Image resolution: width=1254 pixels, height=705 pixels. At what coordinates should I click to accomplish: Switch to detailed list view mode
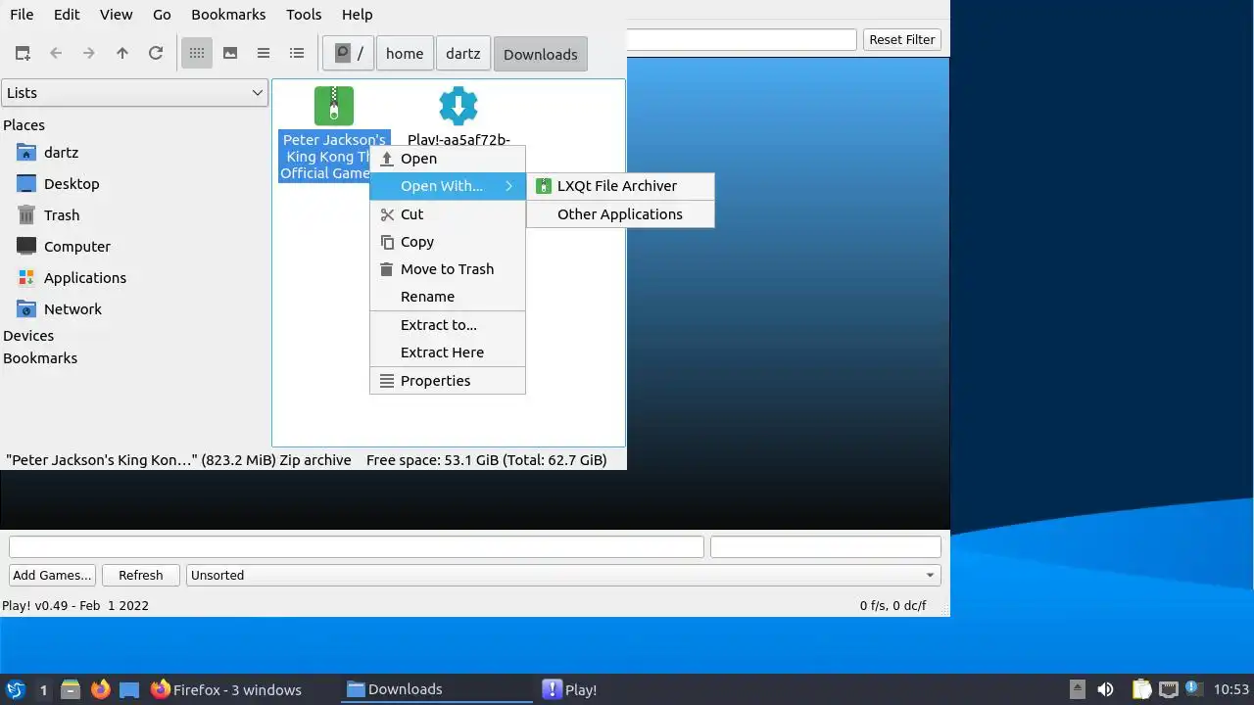pyautogui.click(x=297, y=54)
